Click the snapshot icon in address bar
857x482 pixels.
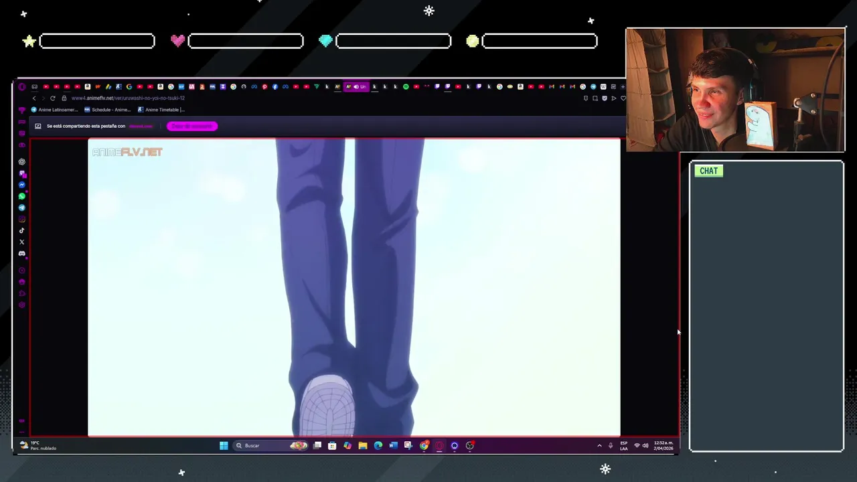click(595, 98)
